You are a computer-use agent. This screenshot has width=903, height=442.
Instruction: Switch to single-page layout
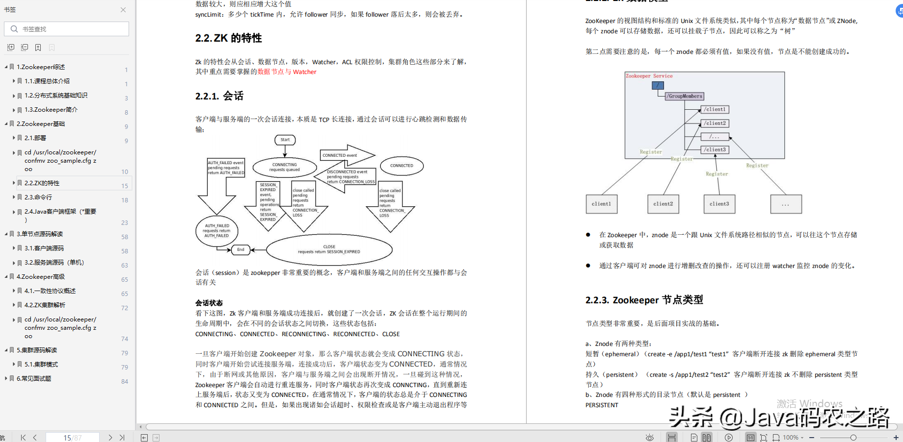coord(694,438)
